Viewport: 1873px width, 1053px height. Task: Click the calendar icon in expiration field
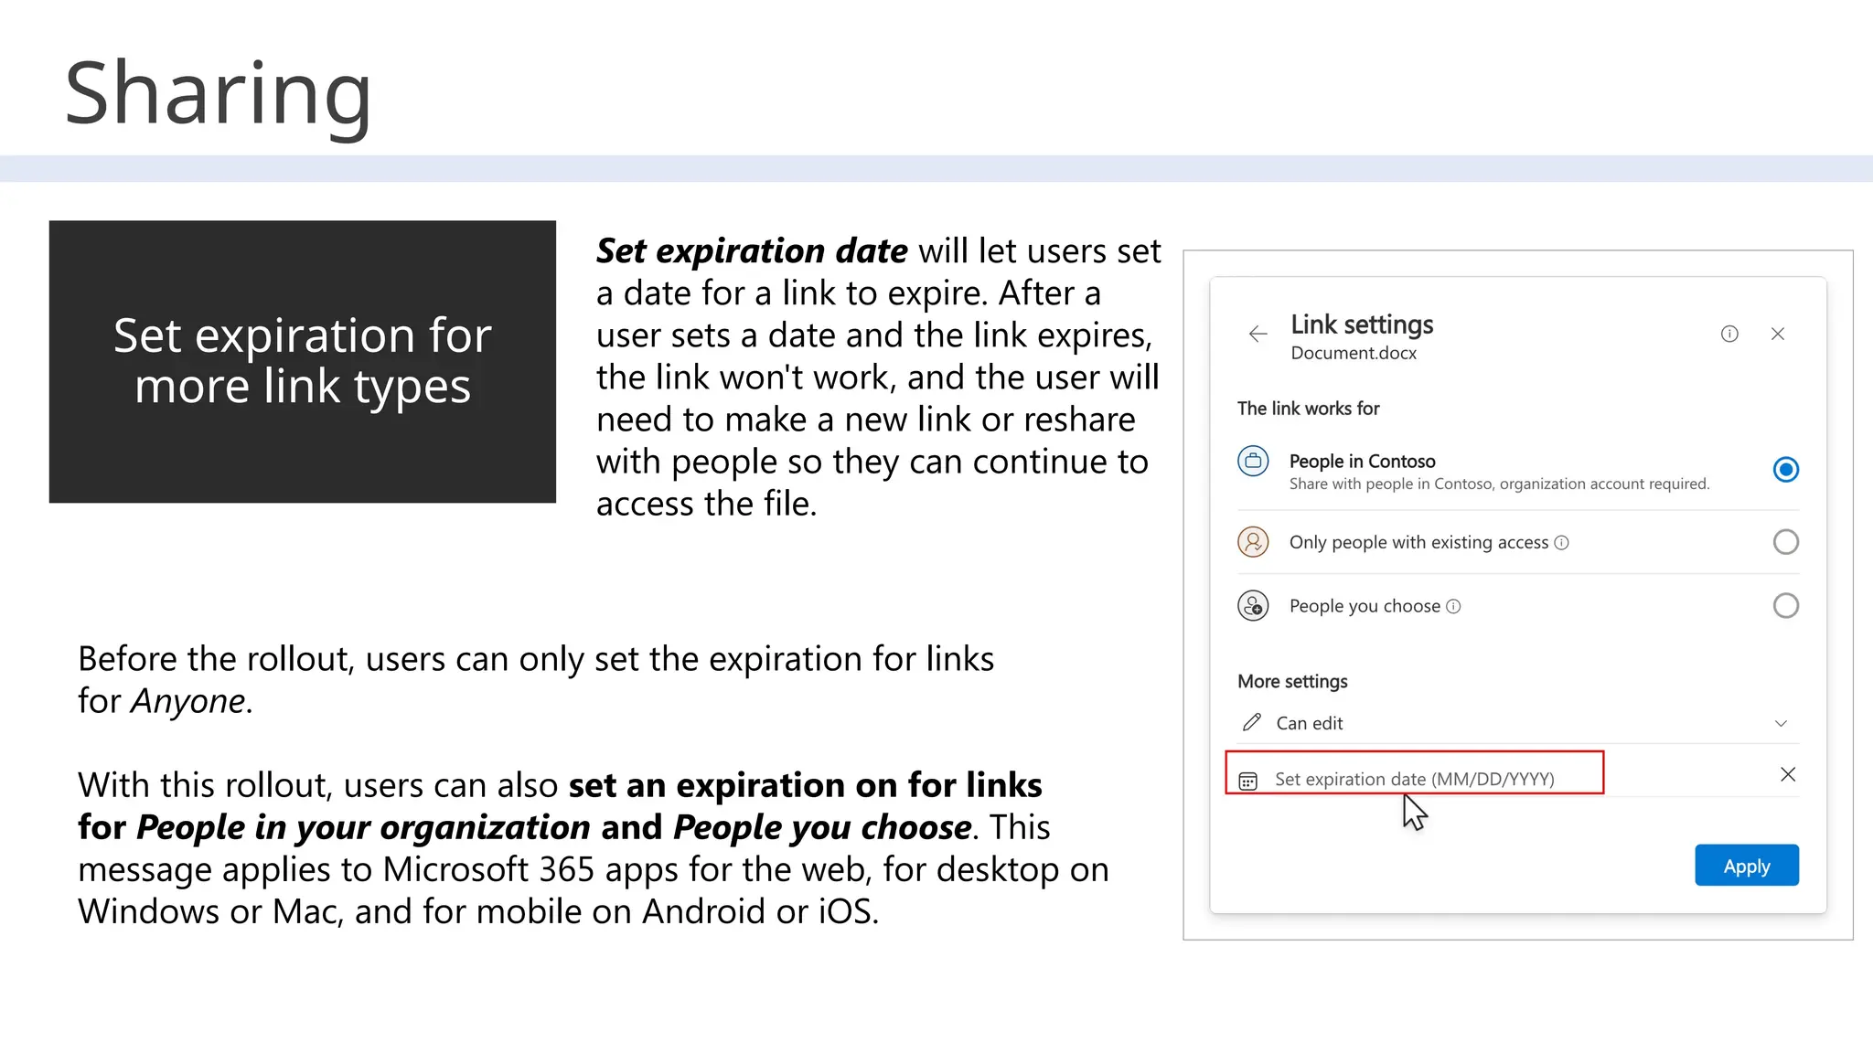tap(1248, 781)
